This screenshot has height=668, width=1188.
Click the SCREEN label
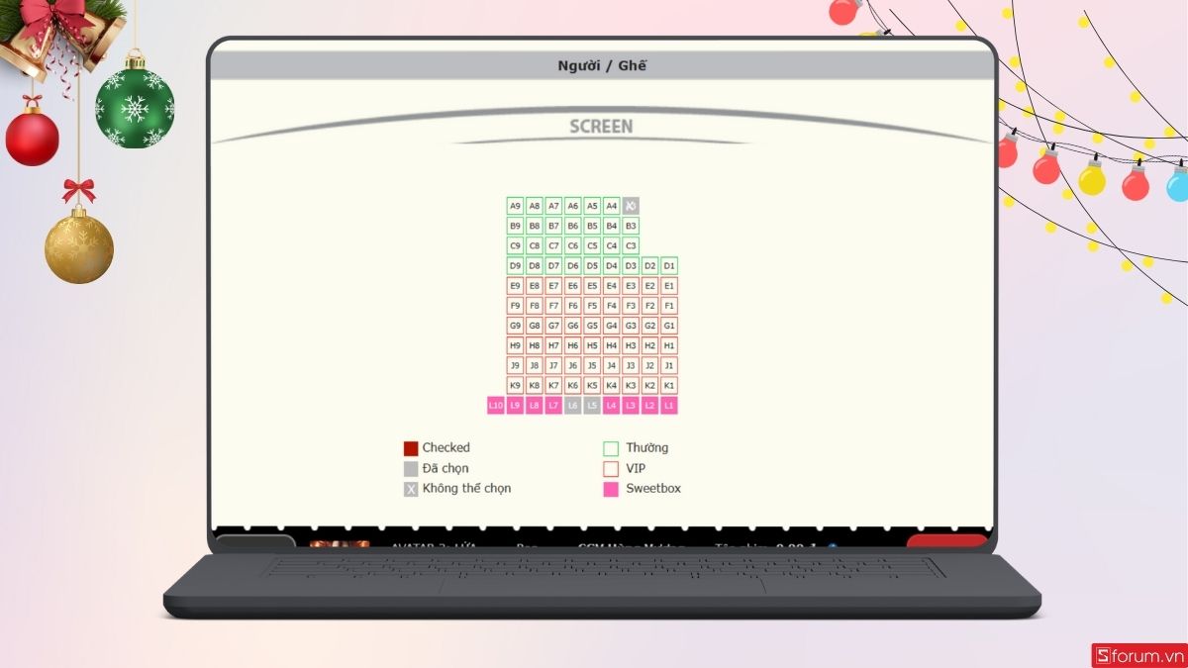(601, 127)
